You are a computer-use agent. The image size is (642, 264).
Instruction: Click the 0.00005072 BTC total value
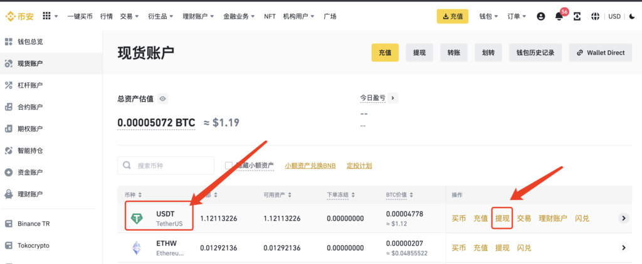[x=156, y=122]
